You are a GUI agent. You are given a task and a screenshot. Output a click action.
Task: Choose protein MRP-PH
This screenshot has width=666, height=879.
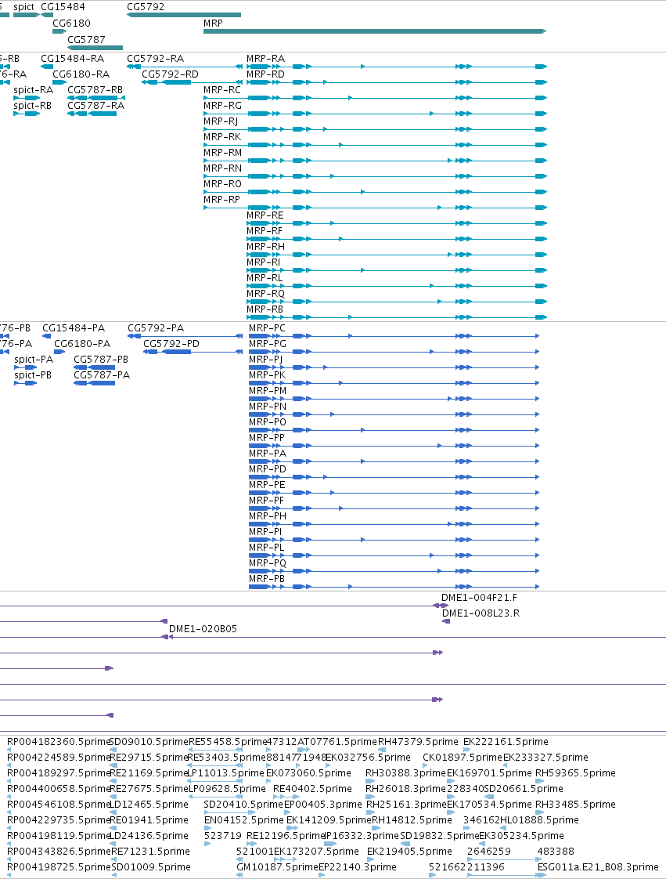(268, 517)
